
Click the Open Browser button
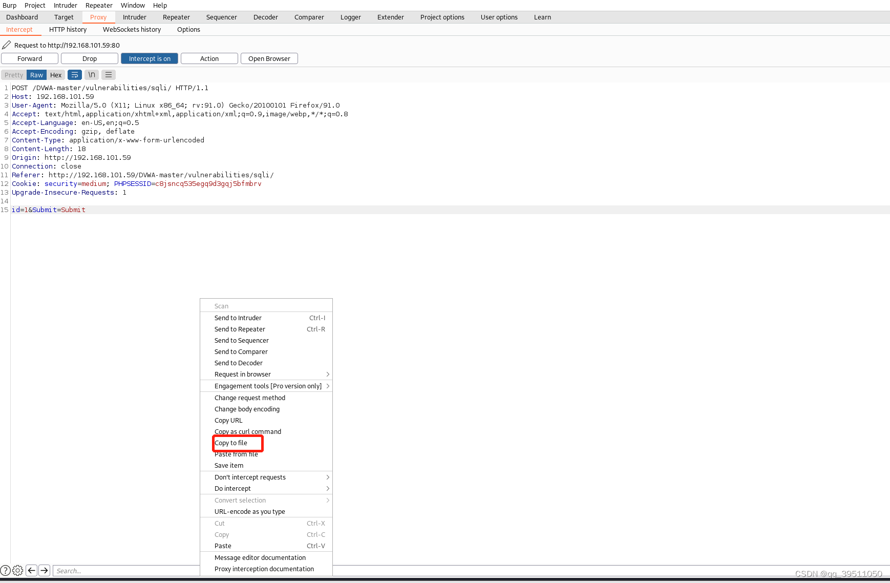(269, 58)
